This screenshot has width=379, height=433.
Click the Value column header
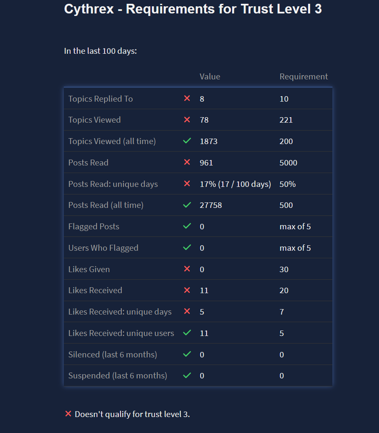pyautogui.click(x=210, y=76)
